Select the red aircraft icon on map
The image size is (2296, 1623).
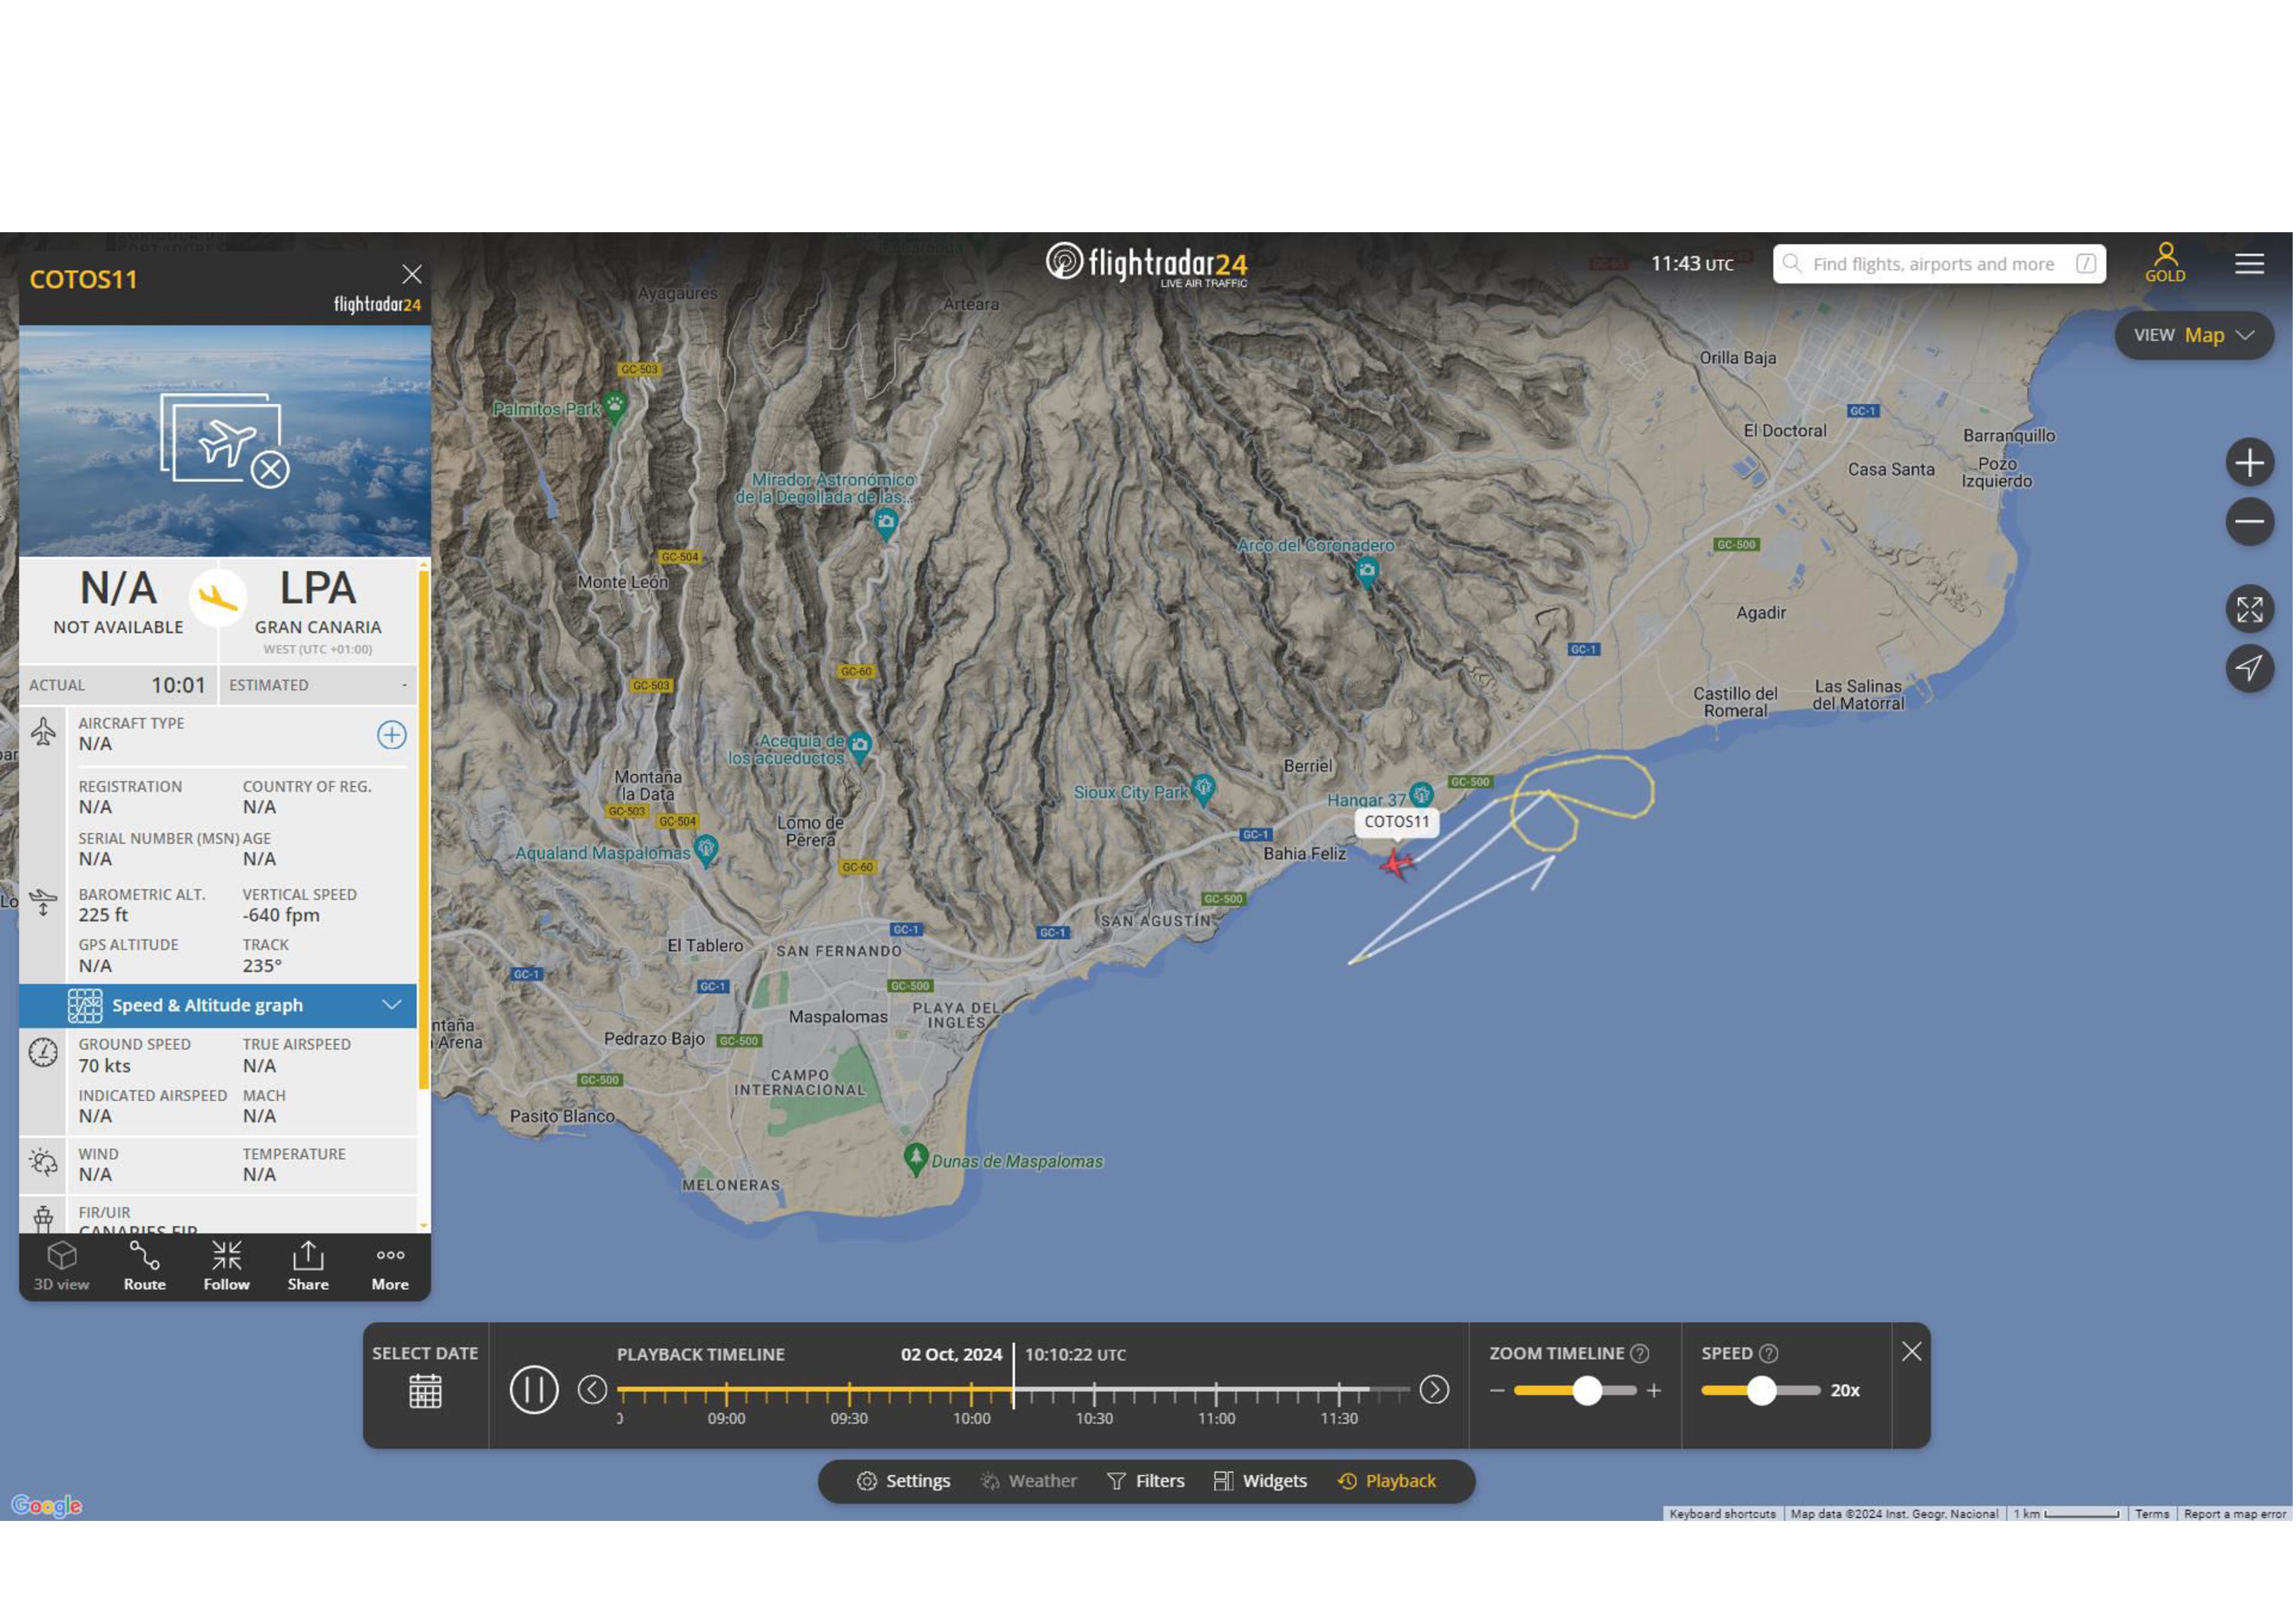[x=1396, y=864]
